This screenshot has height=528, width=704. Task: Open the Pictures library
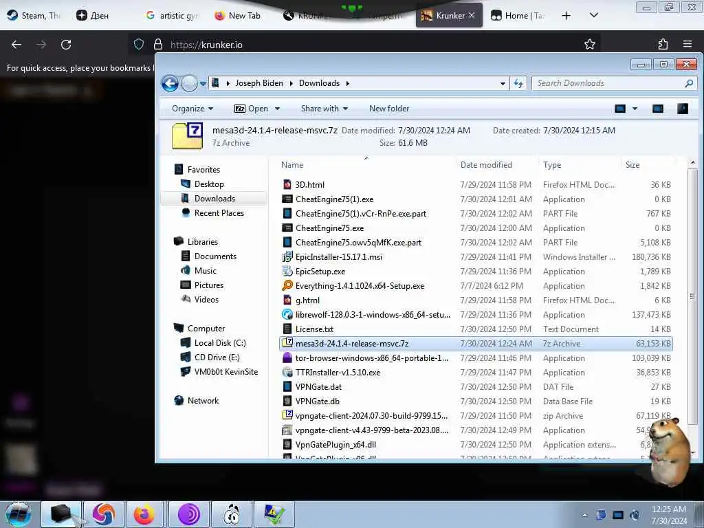pos(209,285)
